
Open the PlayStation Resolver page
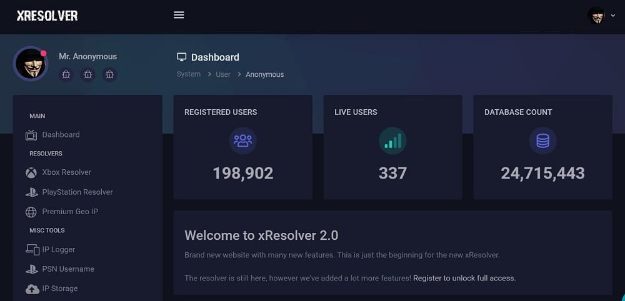[77, 192]
